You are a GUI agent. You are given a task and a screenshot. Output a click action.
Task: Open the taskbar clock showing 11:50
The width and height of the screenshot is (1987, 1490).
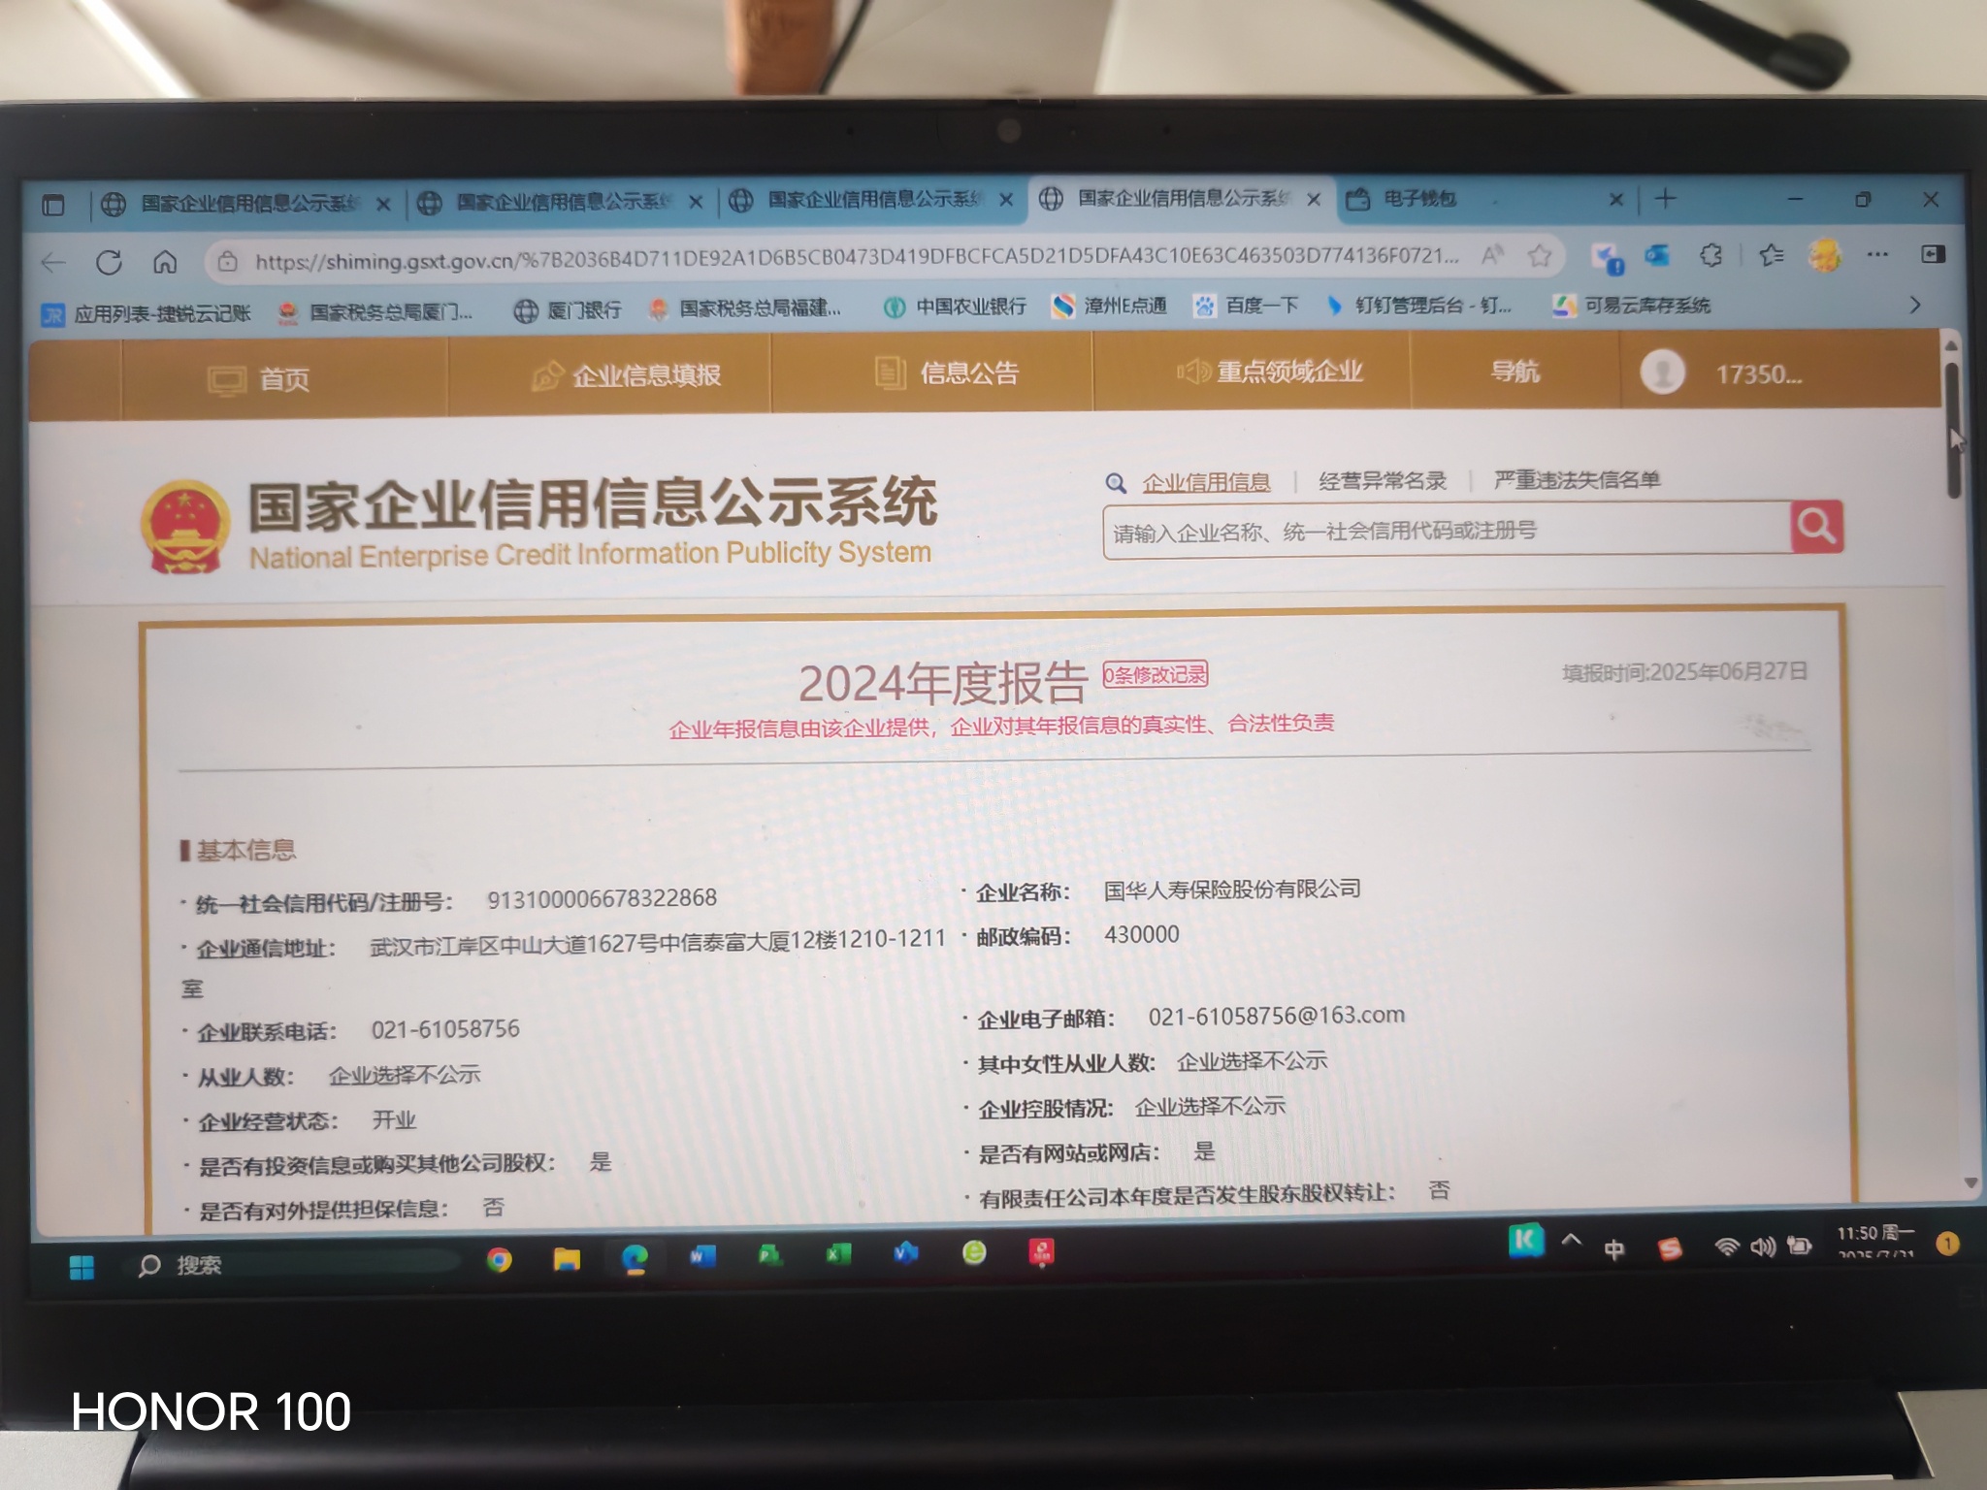click(x=1875, y=1241)
